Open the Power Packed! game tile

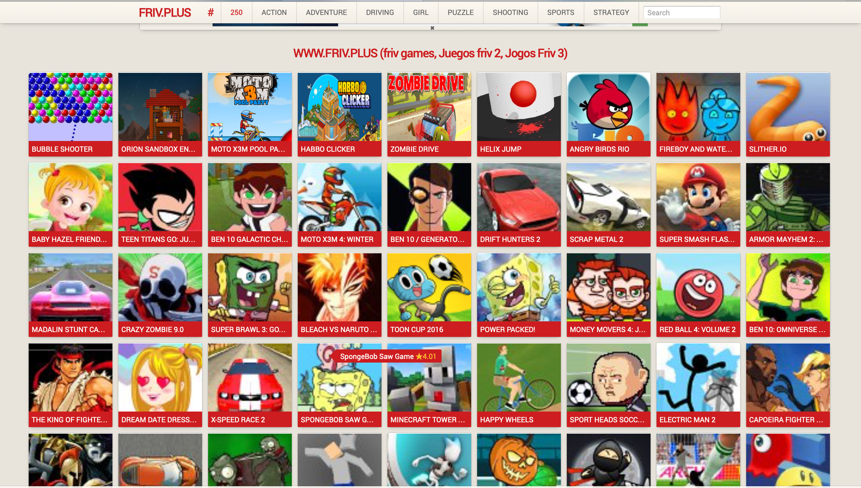(519, 294)
